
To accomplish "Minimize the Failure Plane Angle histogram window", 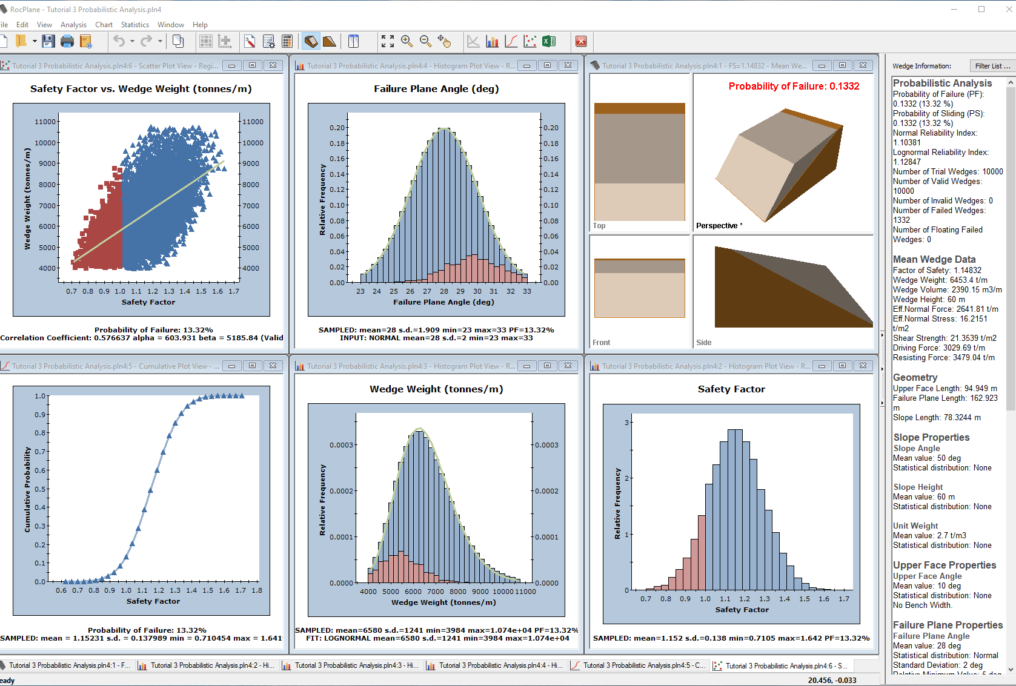I will (526, 65).
